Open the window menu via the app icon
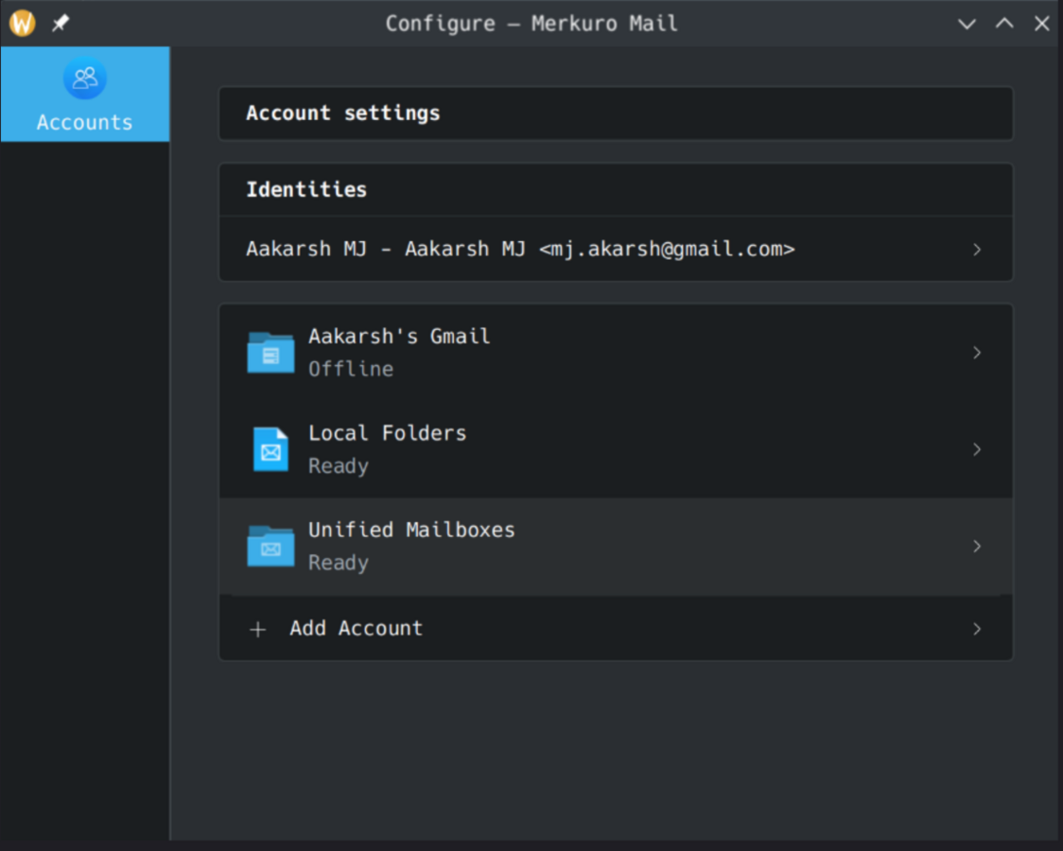 [22, 24]
